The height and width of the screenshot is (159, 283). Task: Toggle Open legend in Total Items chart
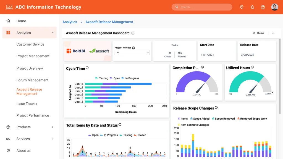pyautogui.click(x=93, y=135)
